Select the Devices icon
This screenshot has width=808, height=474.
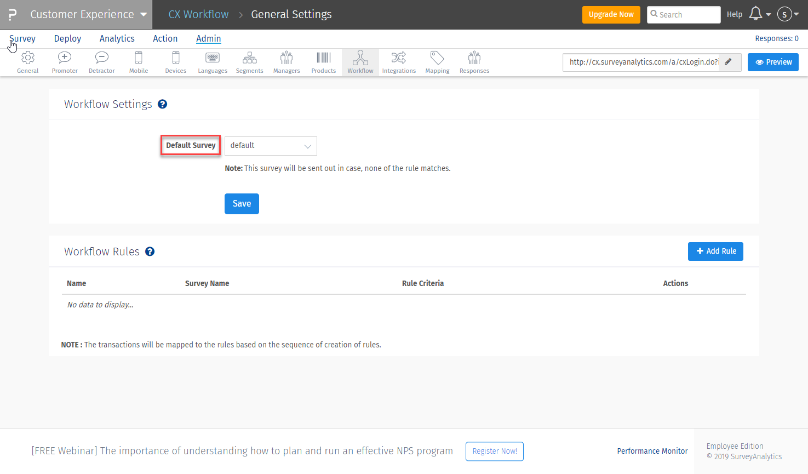pyautogui.click(x=175, y=62)
